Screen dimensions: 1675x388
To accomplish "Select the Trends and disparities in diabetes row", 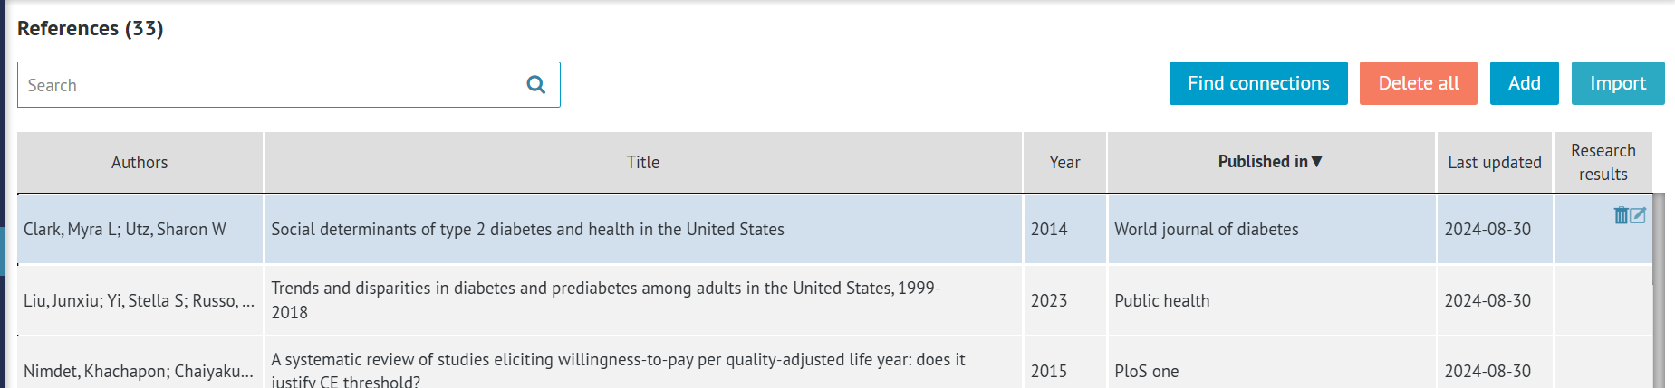I will 834,300.
